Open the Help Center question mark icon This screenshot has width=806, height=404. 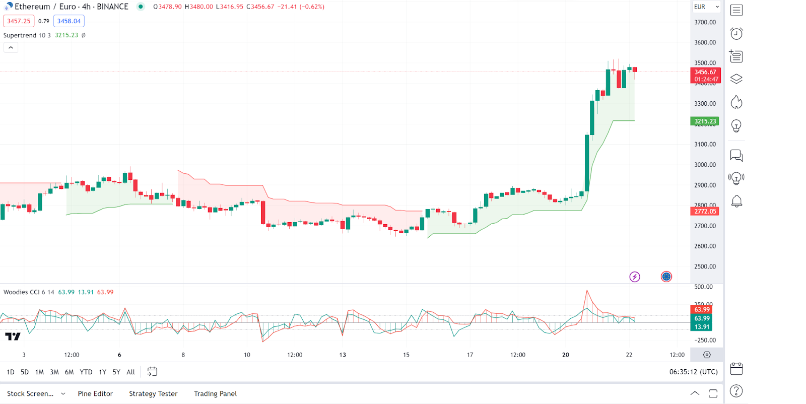[736, 391]
